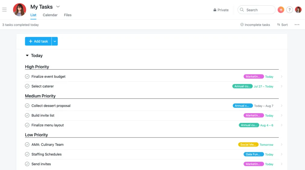Open the three-dot more options menu
Screen dimensions: 305x170
[297, 25]
